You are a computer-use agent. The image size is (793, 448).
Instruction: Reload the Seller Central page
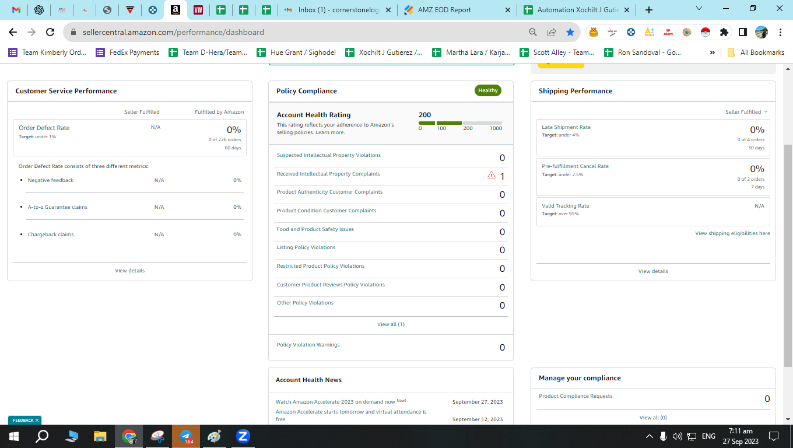coord(50,32)
